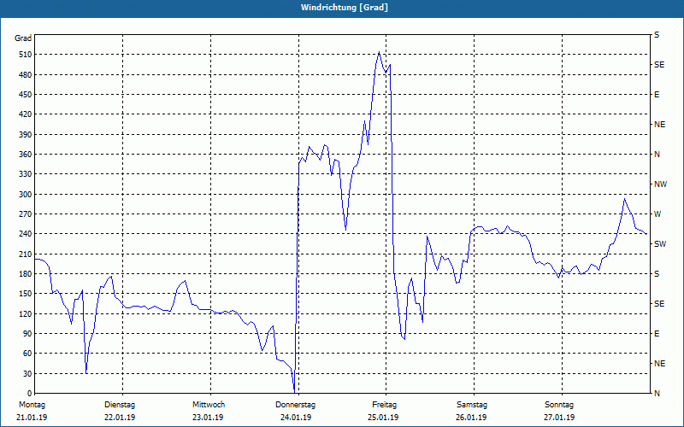The image size is (684, 427).
Task: Click the 120 value on left axis
Action: coord(25,313)
